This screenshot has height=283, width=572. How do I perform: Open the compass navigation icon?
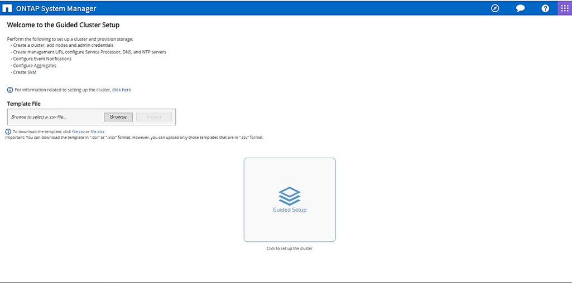click(495, 8)
